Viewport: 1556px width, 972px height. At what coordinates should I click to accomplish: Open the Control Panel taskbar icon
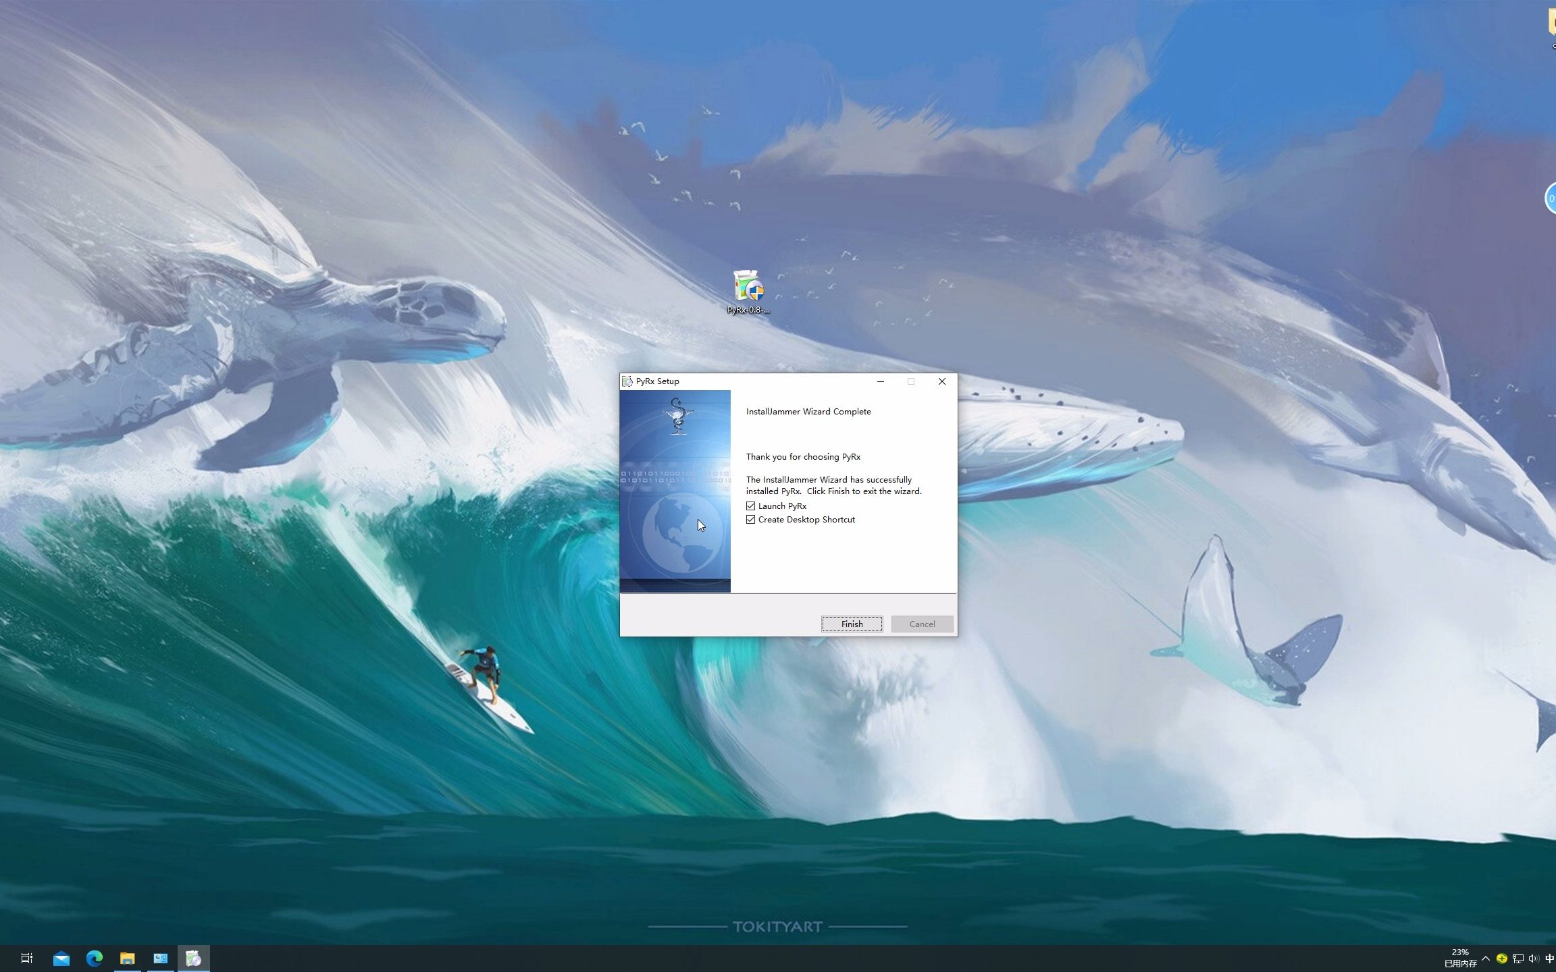tap(160, 959)
